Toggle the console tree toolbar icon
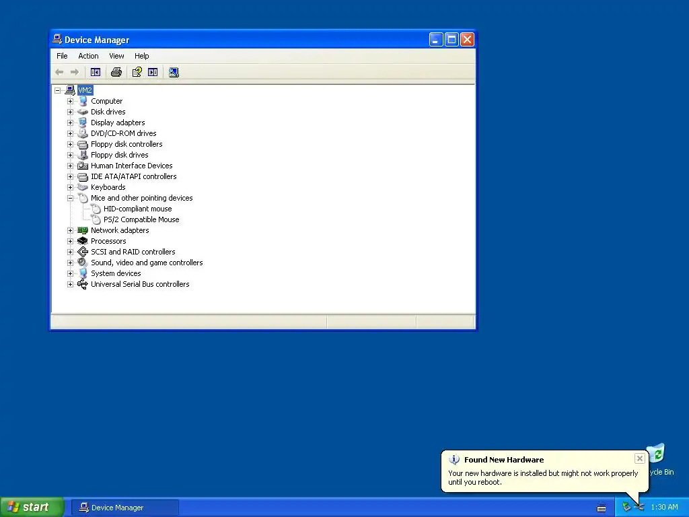Screen dimensions: 689x517 click(x=96, y=72)
